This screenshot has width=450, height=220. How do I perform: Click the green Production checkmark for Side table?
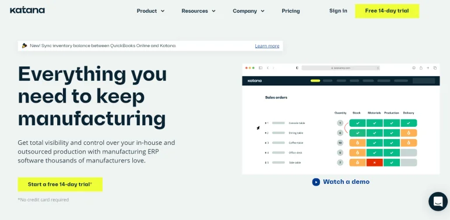[392, 162]
